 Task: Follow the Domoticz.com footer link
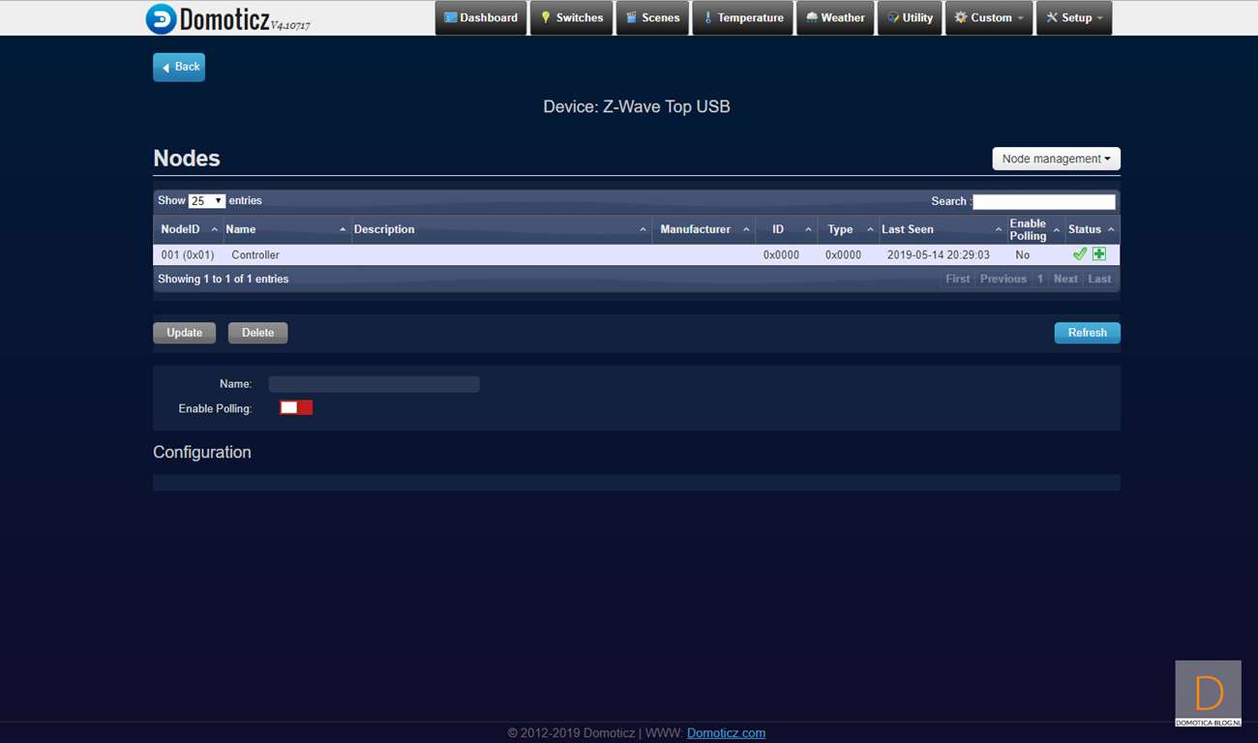726,733
